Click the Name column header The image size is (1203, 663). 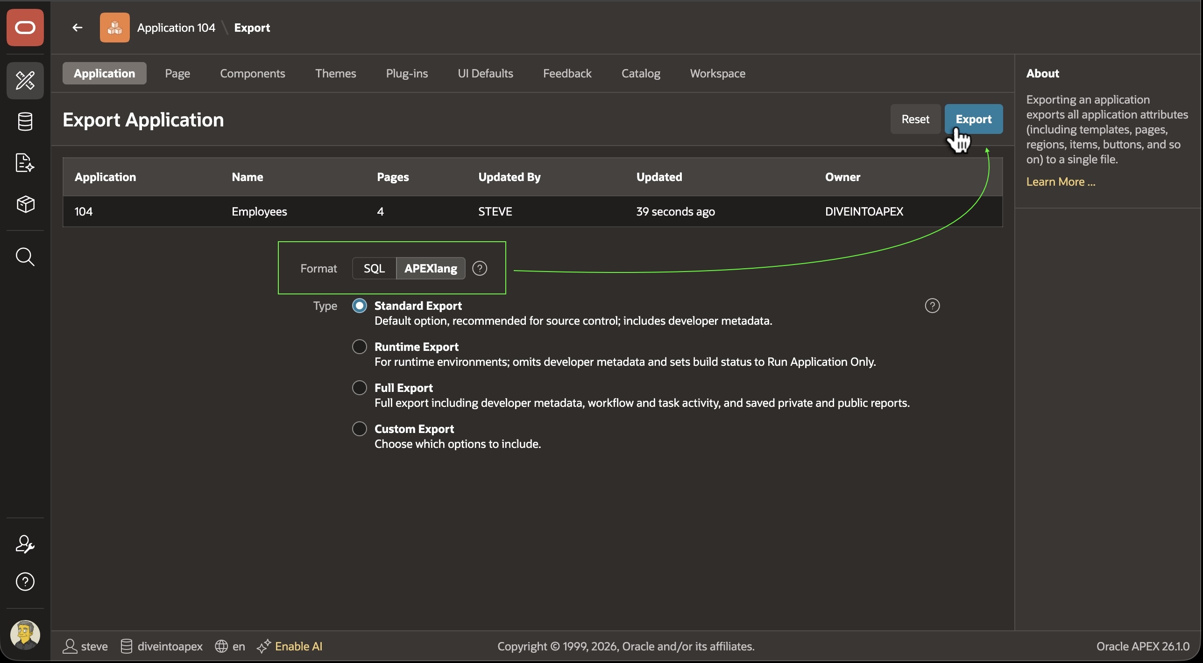(248, 177)
